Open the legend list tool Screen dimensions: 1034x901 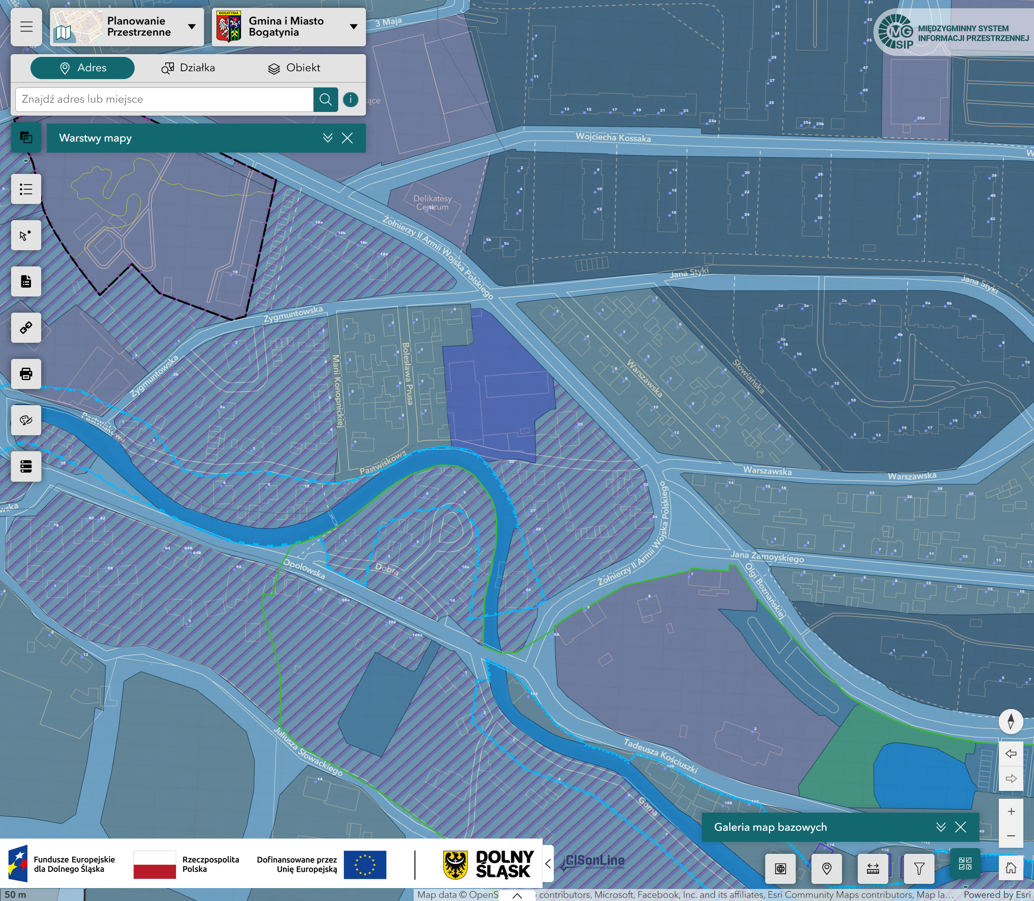[26, 189]
